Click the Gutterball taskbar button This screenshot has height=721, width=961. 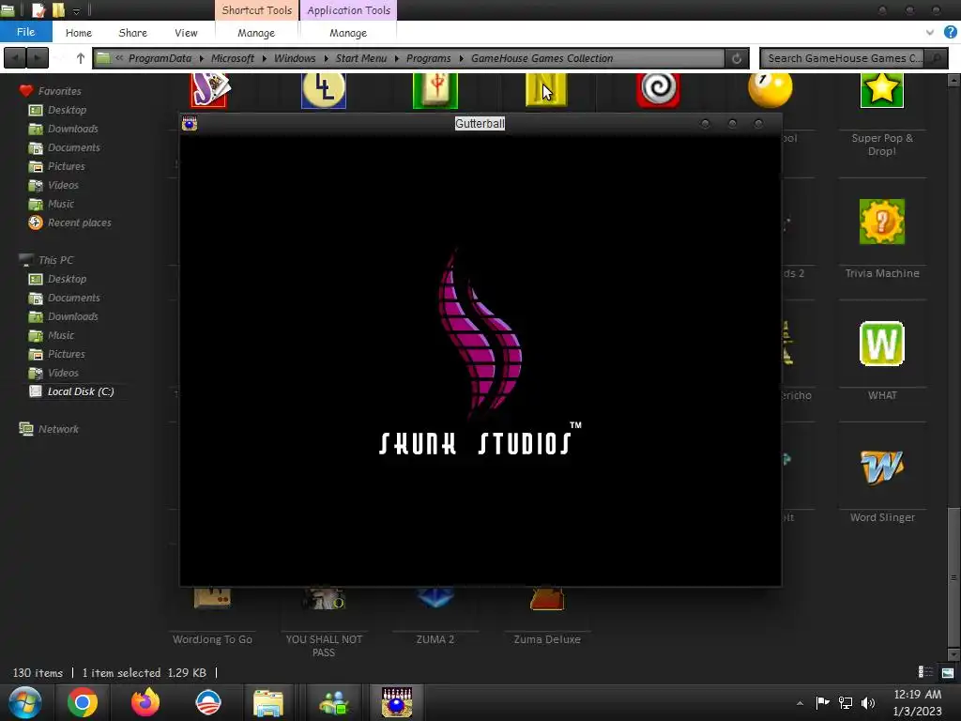[x=397, y=702]
